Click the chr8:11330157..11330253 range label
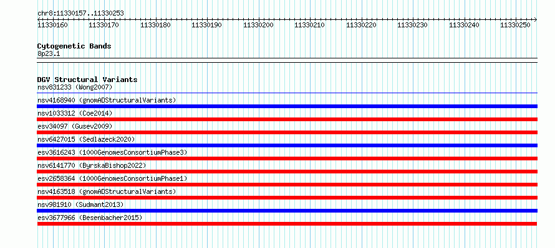The width and height of the screenshot is (555, 248). 80,14
